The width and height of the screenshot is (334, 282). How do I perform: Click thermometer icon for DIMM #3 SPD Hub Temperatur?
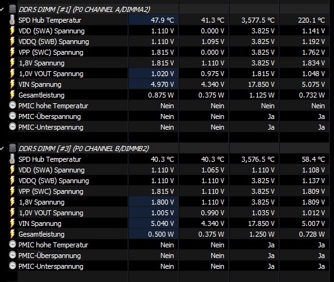point(13,159)
